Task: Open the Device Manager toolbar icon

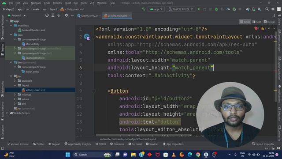Action: click(254, 9)
